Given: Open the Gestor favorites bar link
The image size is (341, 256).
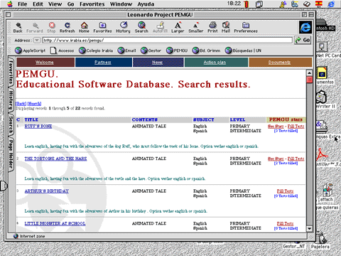Looking at the screenshot, I should 151,50.
